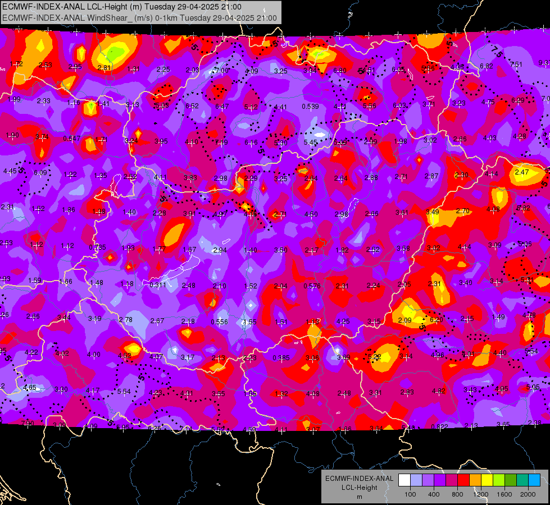Click the WindShear 0-1km title line
The width and height of the screenshot is (550, 505).
139,18
